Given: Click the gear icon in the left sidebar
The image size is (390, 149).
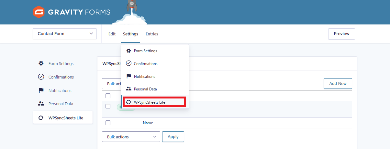Looking at the screenshot, I should click(41, 63).
